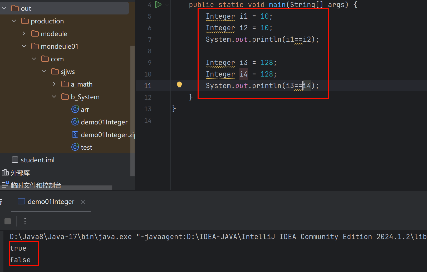This screenshot has height=272, width=427.
Task: Expand the modeule folder
Action: pyautogui.click(x=24, y=34)
